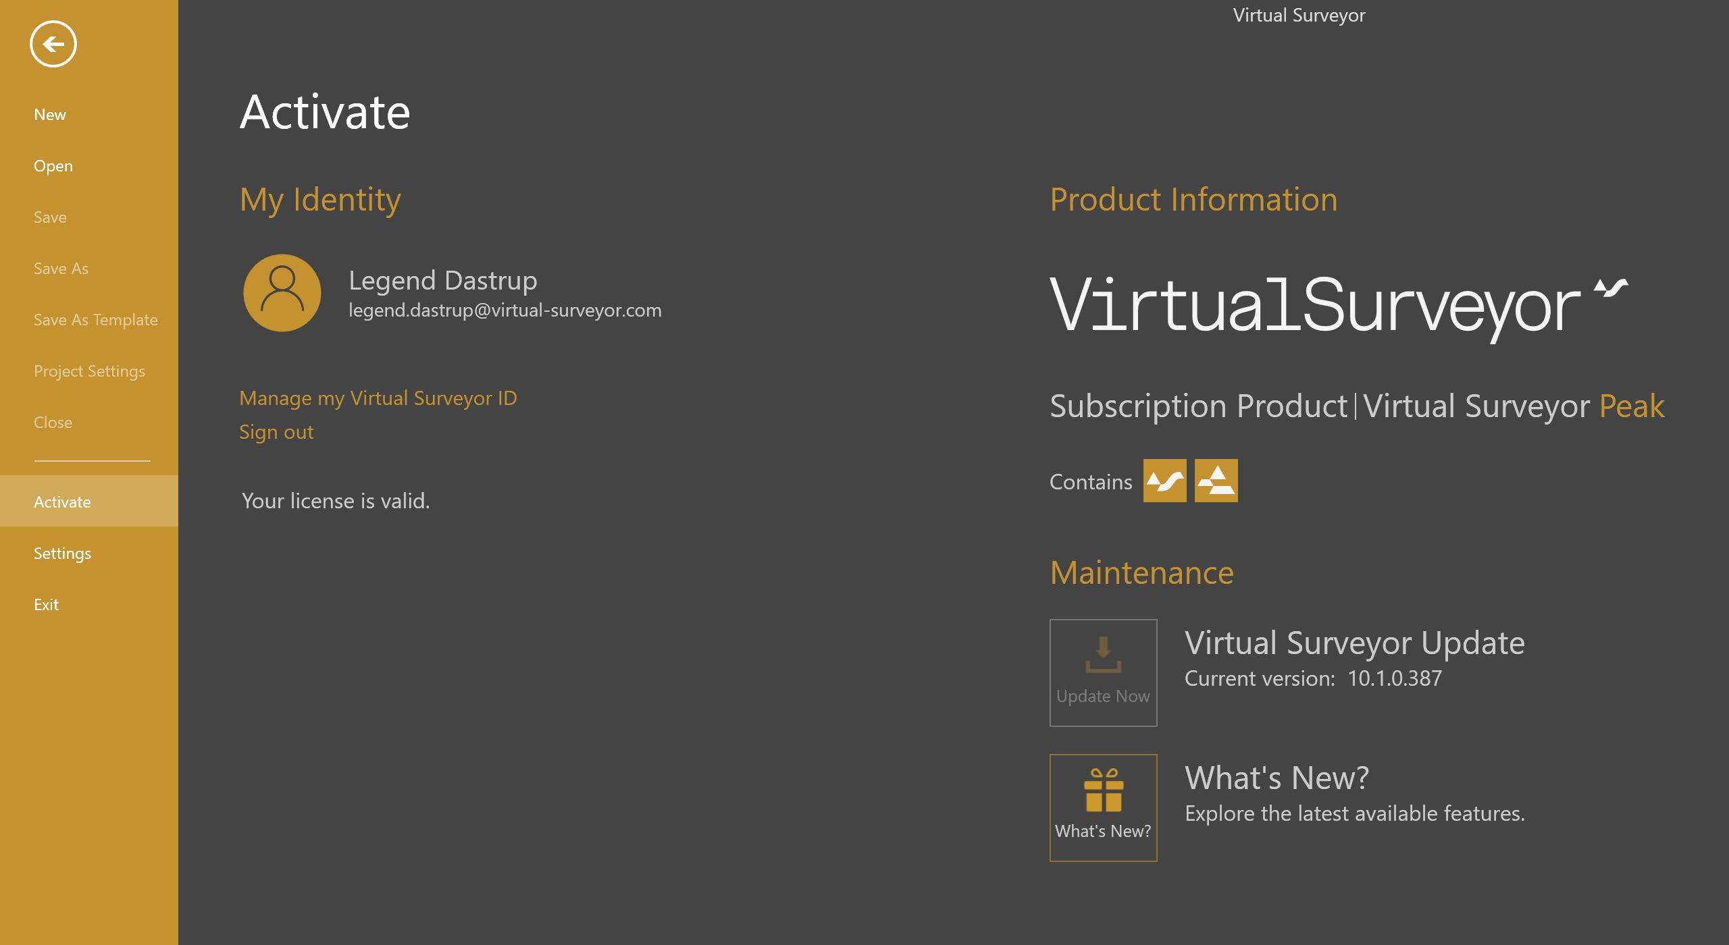
Task: Select the Activate sidebar item
Action: [62, 502]
